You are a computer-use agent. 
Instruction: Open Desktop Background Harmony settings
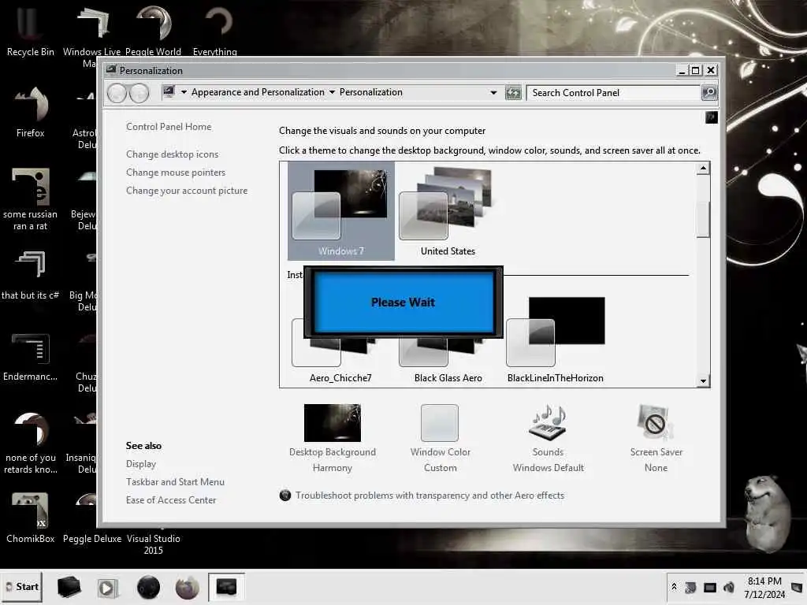click(x=333, y=438)
